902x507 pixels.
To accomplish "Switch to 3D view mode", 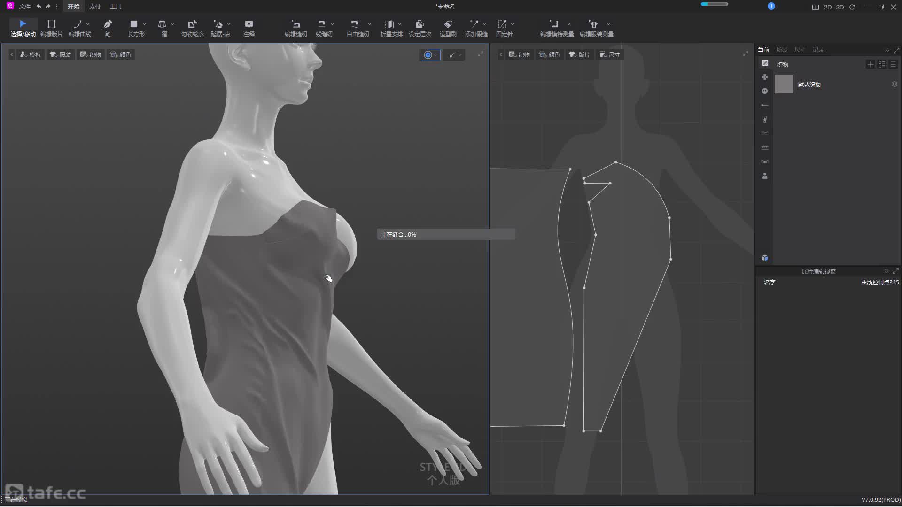I will click(x=840, y=7).
